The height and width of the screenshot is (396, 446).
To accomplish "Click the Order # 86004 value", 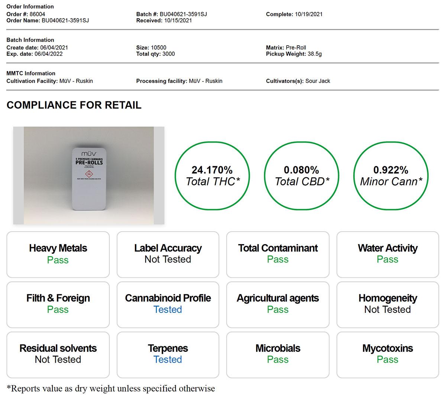I will click(x=37, y=14).
